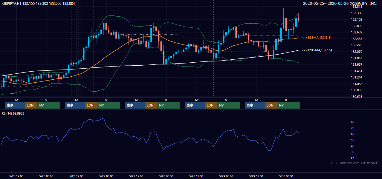The width and height of the screenshot is (382, 179).
Task: Click the RSI(14) 62.0933 indicator label
Action: pos(13,113)
